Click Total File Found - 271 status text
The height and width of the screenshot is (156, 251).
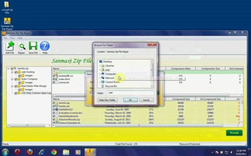[126, 144]
